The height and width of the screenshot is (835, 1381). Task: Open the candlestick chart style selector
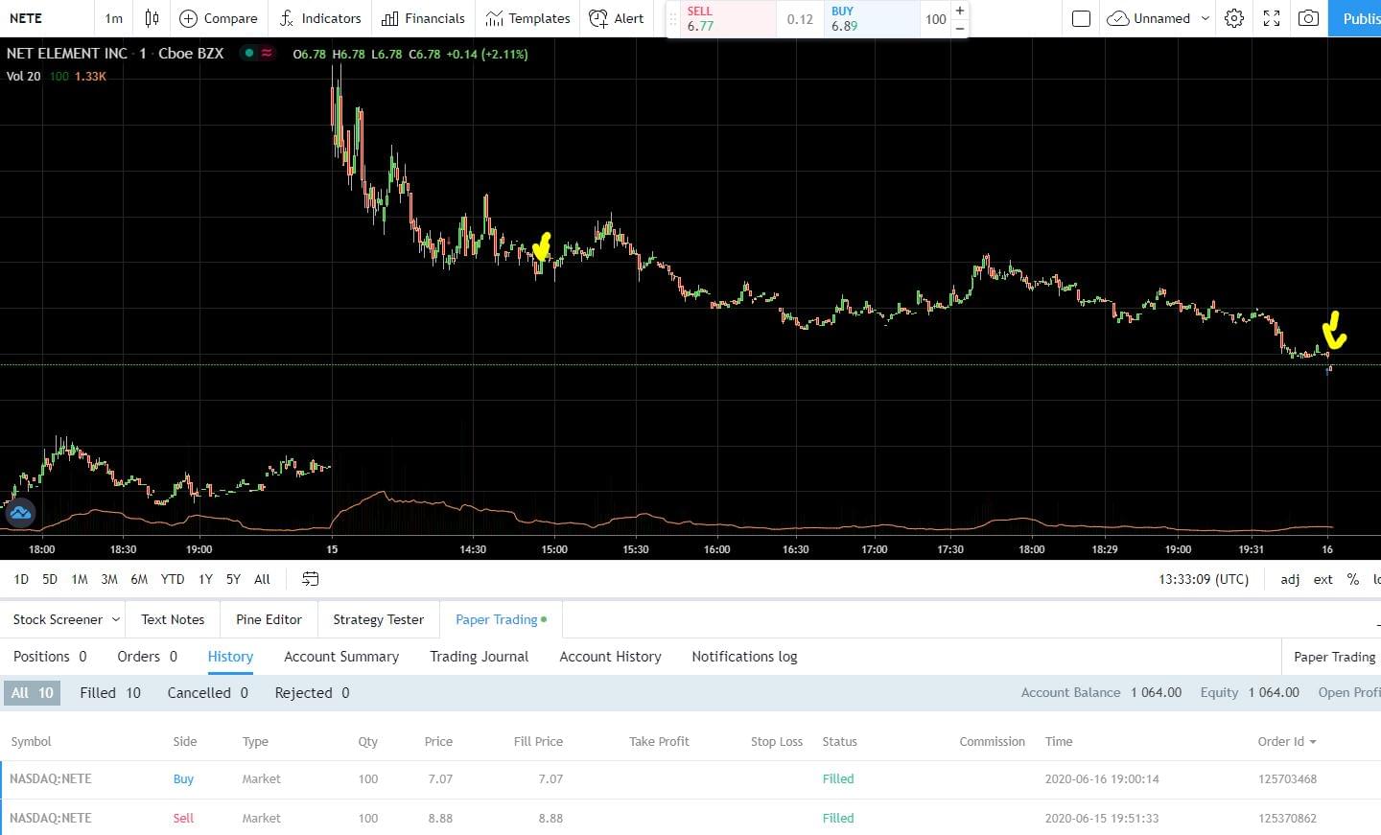tap(152, 18)
